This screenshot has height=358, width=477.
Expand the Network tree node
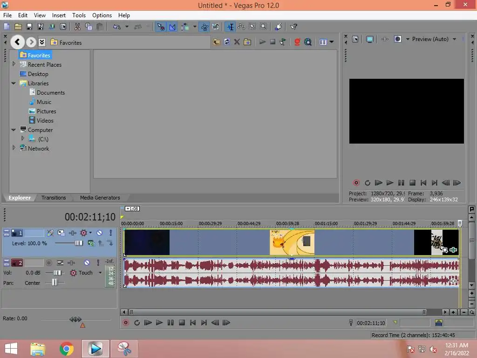click(x=14, y=148)
